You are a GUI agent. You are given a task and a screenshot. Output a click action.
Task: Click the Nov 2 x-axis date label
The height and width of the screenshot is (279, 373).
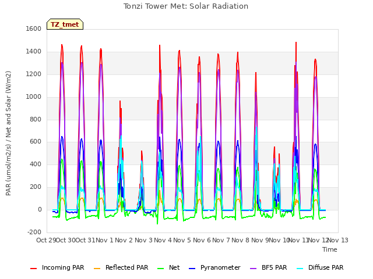pos(124,240)
